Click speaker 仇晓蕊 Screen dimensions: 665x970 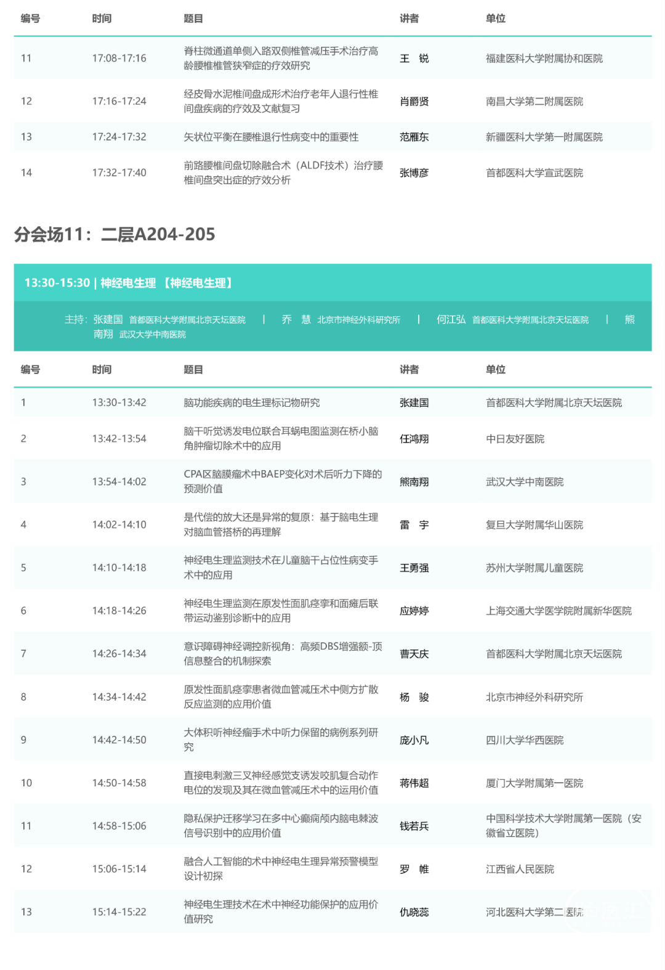tap(414, 912)
